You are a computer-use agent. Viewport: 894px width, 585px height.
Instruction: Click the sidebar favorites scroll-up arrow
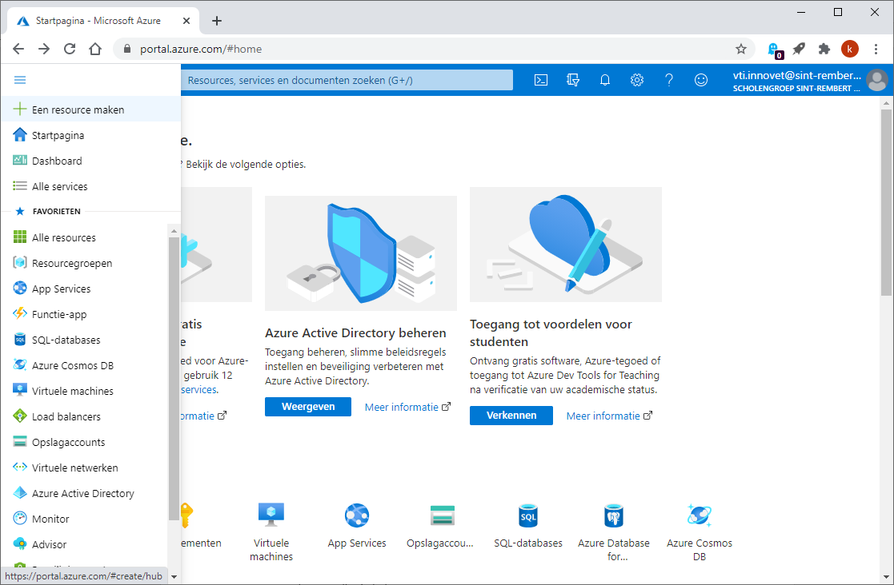point(174,230)
